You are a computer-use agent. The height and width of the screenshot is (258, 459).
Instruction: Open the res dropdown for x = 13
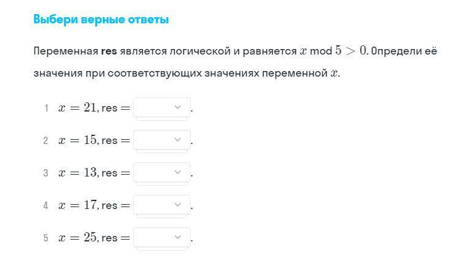(161, 173)
